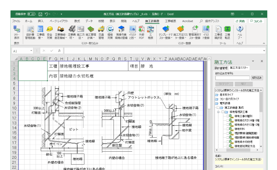Click the 操作アシスト search box

click(x=210, y=21)
